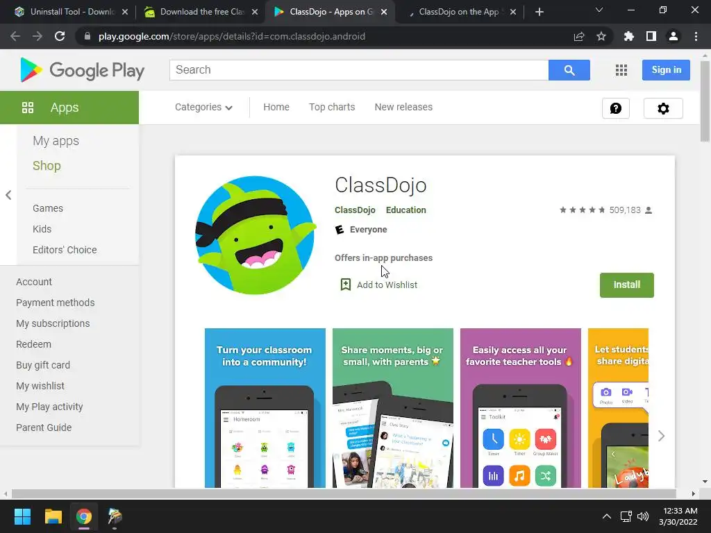Click the site lock icon in address bar

click(87, 36)
